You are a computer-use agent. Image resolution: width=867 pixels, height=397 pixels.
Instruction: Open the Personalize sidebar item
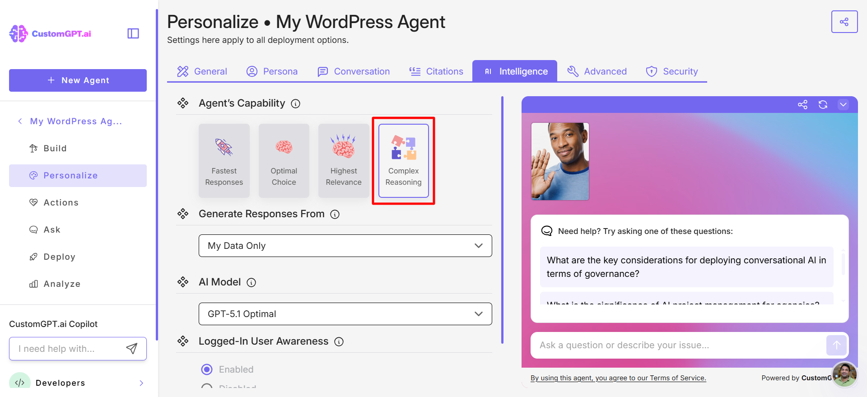click(78, 176)
